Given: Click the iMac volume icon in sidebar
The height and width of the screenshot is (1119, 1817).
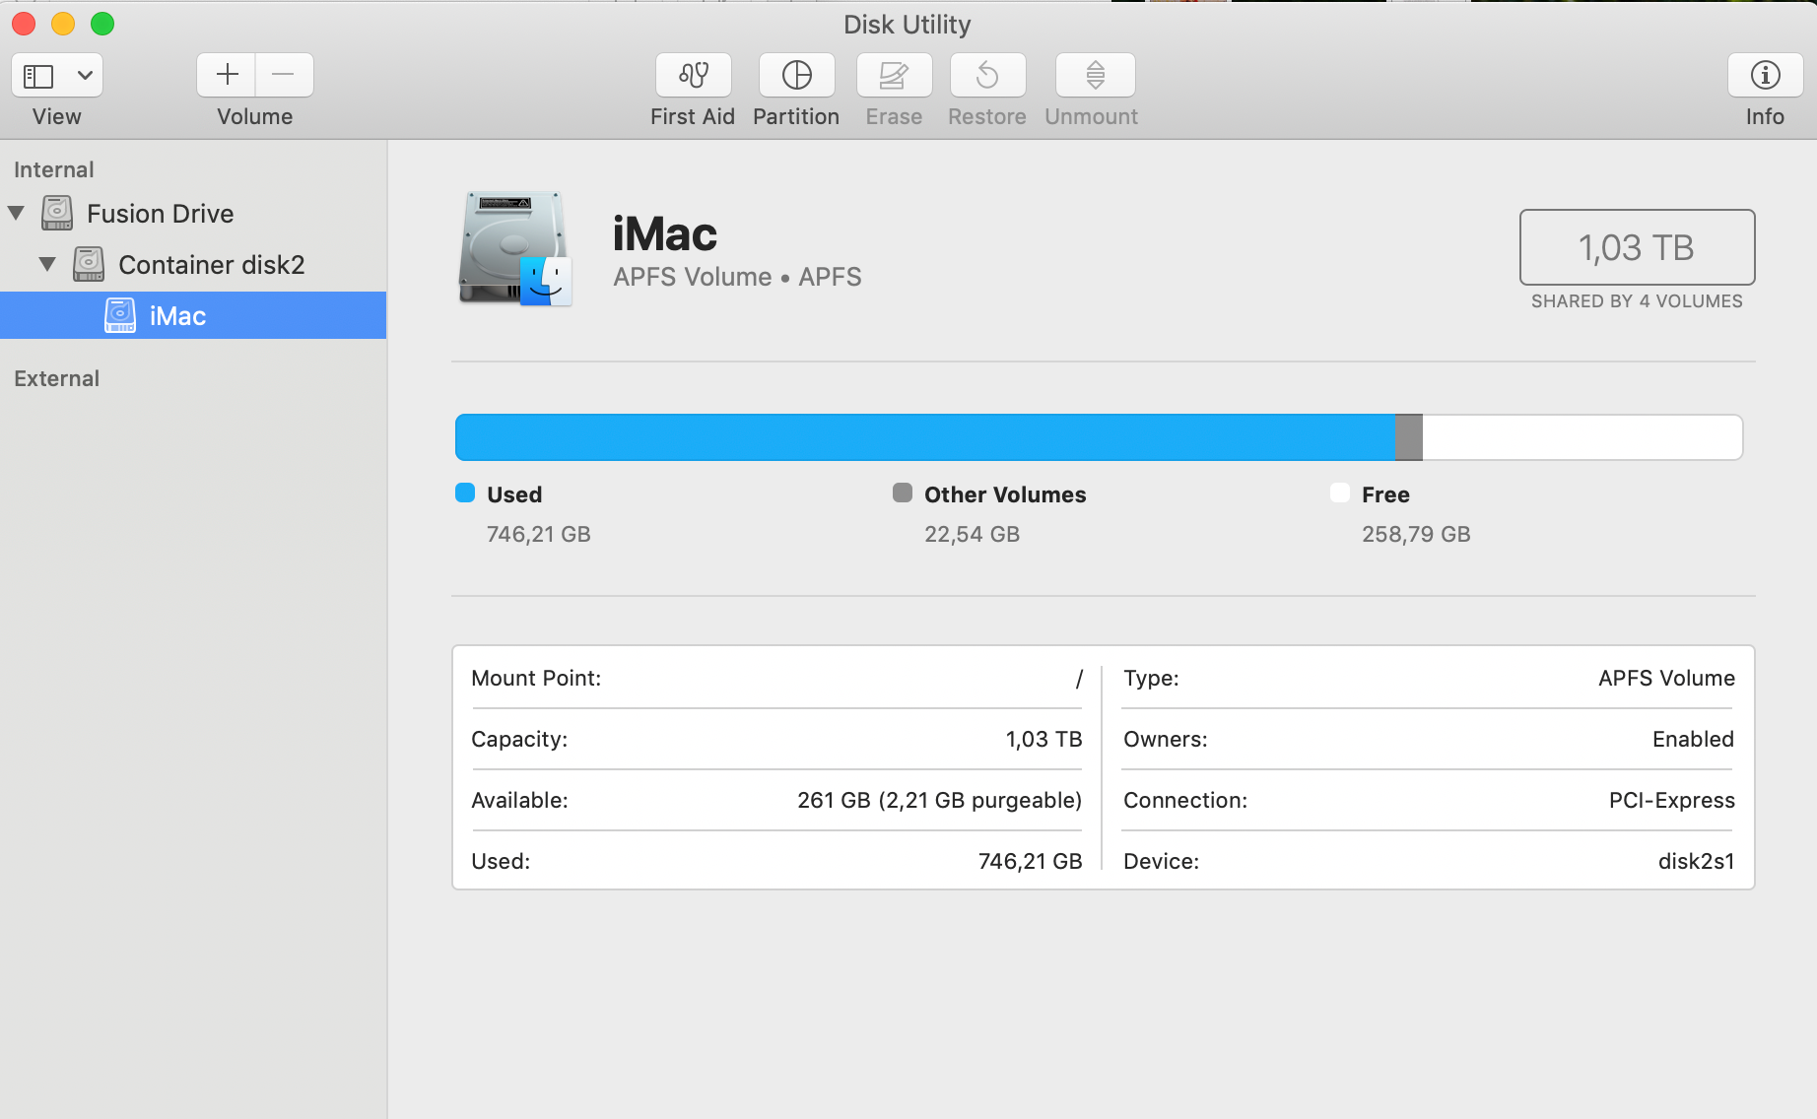Looking at the screenshot, I should point(120,315).
